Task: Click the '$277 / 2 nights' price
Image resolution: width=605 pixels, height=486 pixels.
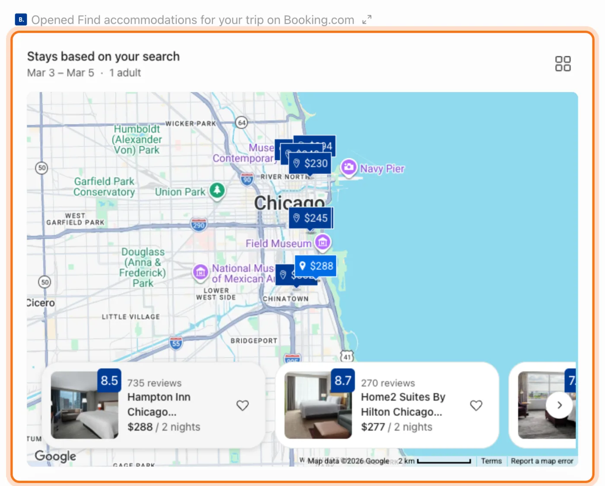Action: (x=397, y=427)
